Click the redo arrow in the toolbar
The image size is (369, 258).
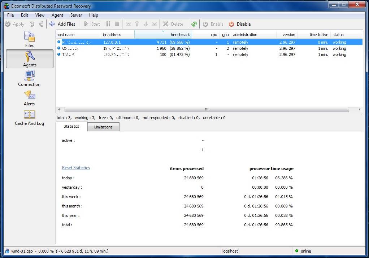(41, 24)
